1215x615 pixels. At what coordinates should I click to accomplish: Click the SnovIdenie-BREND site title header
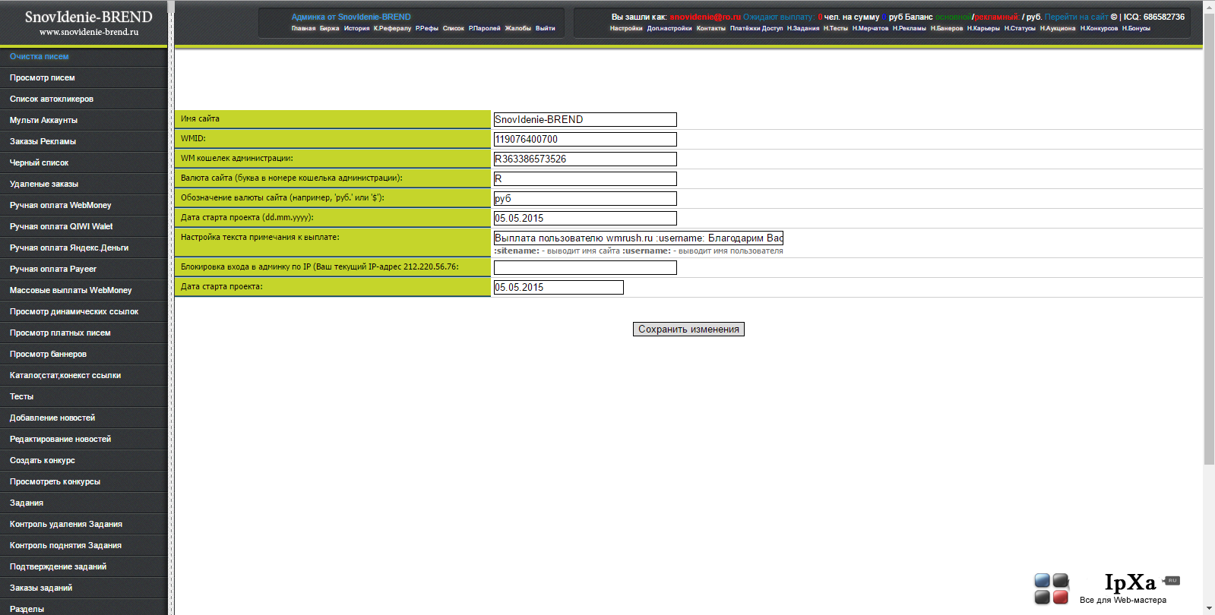click(x=89, y=17)
